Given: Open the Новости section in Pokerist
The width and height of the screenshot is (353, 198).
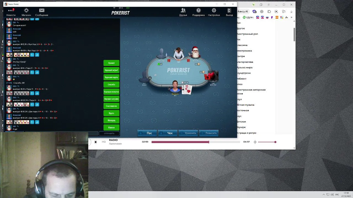Looking at the screenshot, I should coord(11,12).
